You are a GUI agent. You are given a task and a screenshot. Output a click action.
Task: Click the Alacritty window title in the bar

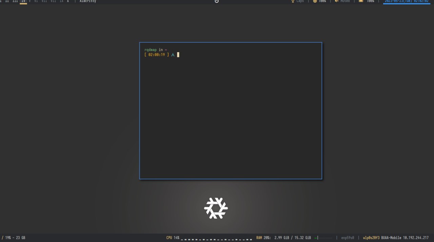coord(88,1)
